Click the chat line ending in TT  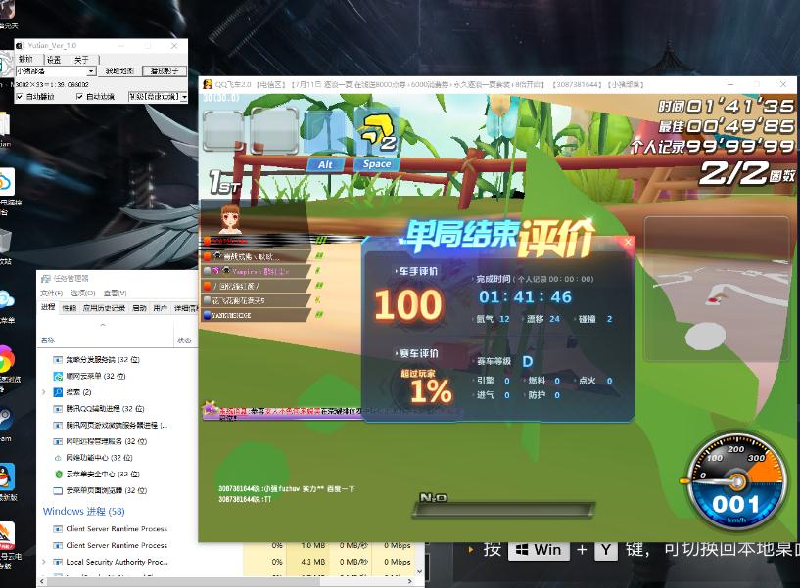coord(245,499)
